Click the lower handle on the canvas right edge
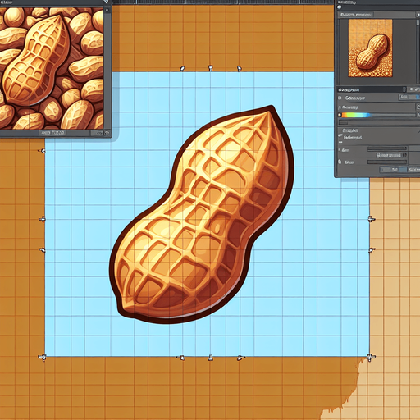The image size is (420, 420). click(x=372, y=249)
